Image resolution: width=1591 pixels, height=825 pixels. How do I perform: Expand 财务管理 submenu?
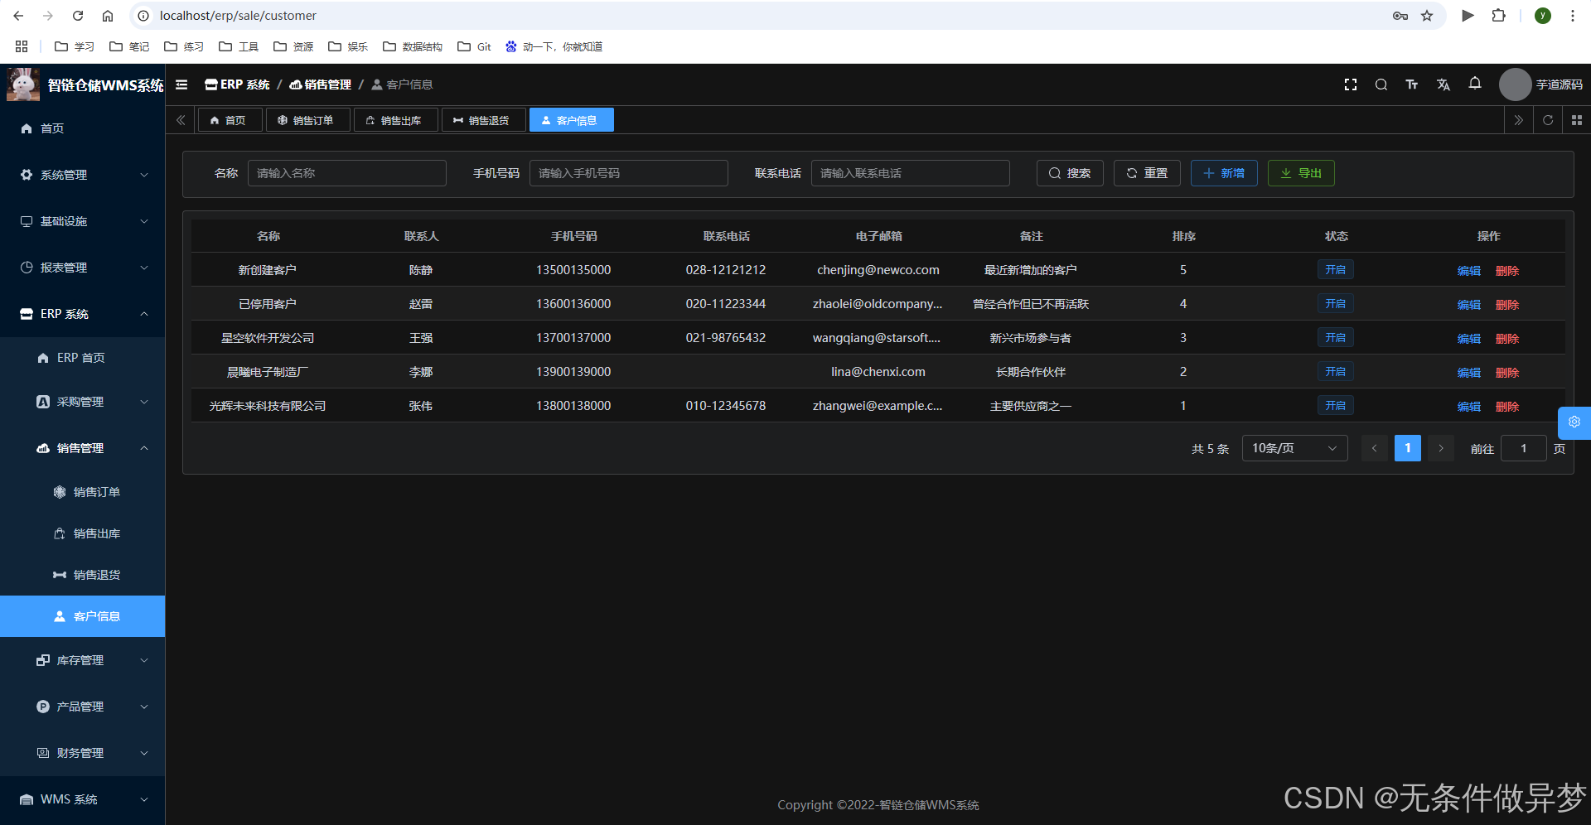click(83, 753)
